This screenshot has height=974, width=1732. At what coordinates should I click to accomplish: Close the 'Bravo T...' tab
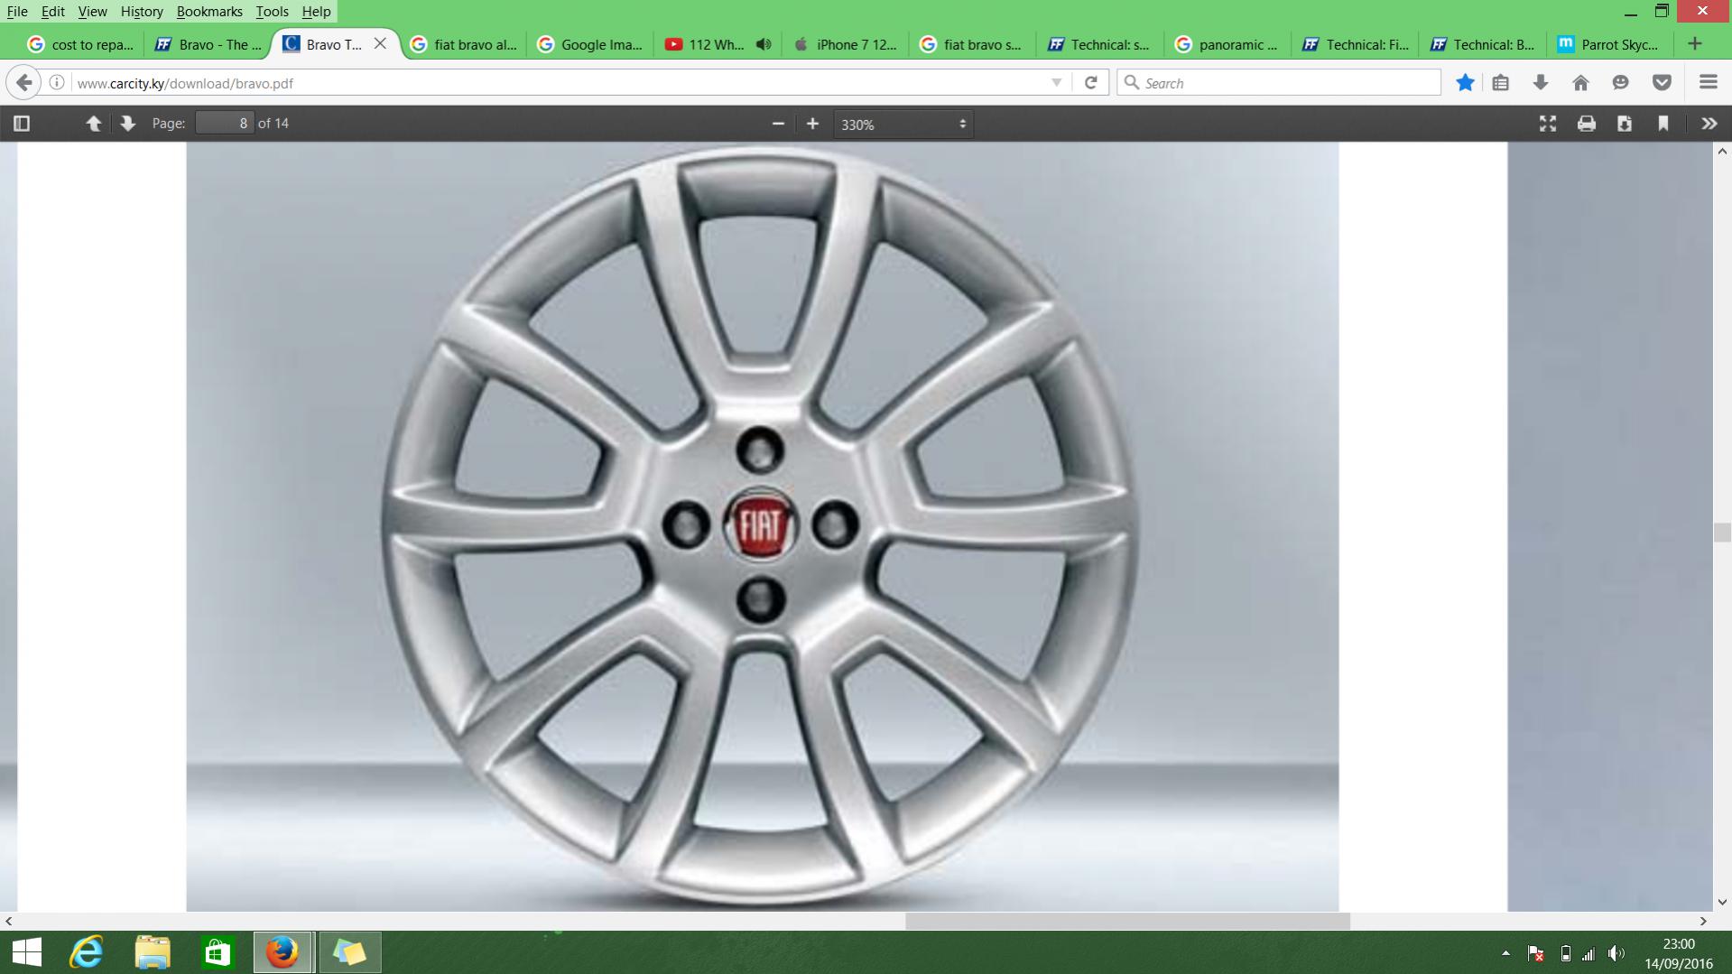pos(380,43)
